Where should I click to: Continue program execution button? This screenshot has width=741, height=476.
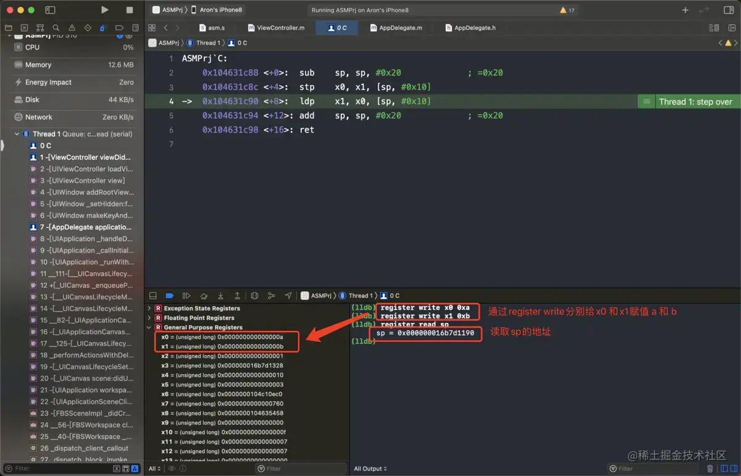coord(186,296)
